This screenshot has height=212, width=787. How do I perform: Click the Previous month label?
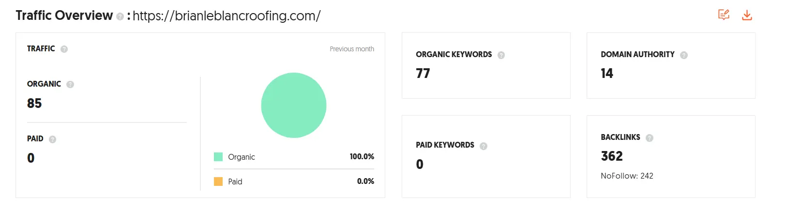coord(352,49)
